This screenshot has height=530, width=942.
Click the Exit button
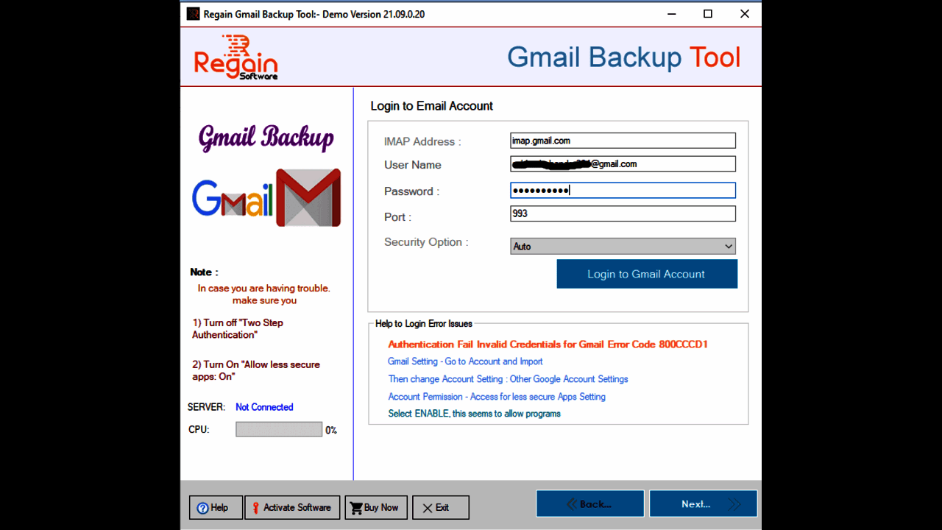pos(440,507)
